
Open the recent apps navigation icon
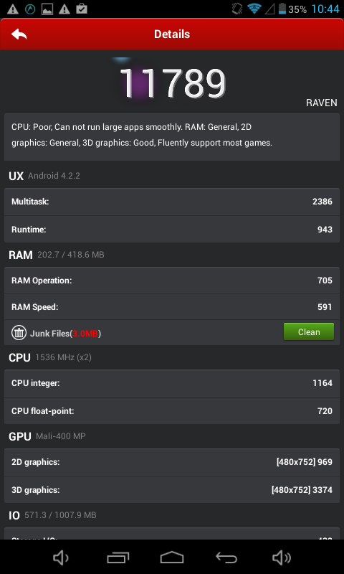118,558
